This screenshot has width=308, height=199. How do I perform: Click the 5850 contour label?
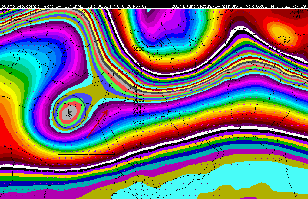tap(138, 164)
